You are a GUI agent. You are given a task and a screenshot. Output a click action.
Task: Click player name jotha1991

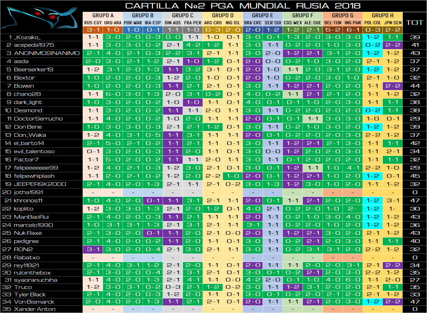[x=28, y=192]
